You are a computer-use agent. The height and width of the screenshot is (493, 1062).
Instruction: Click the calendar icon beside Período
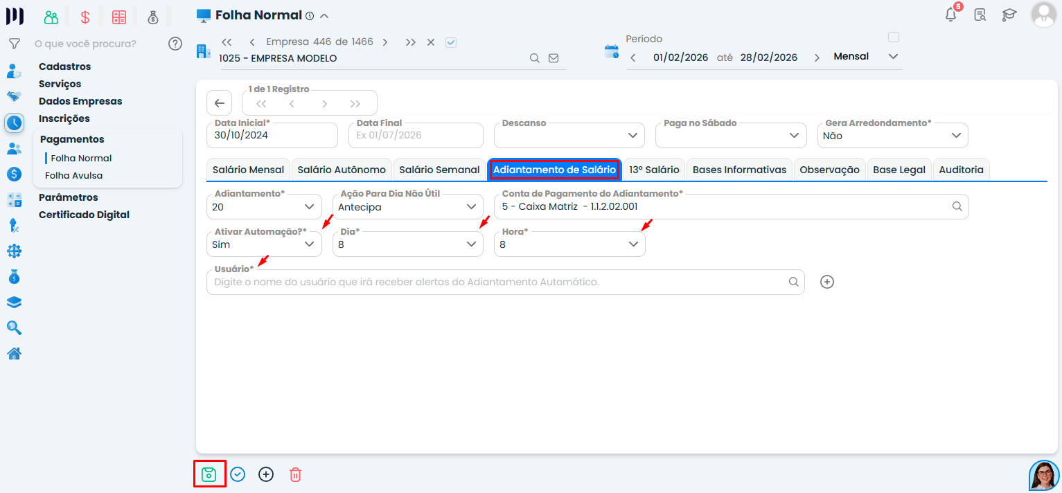(x=611, y=51)
